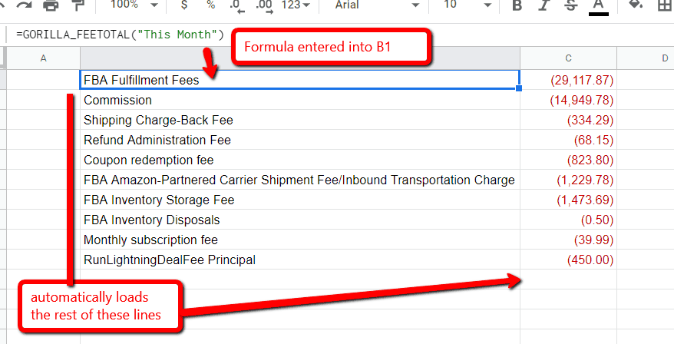Select column C header
The image size is (674, 344).
568,58
